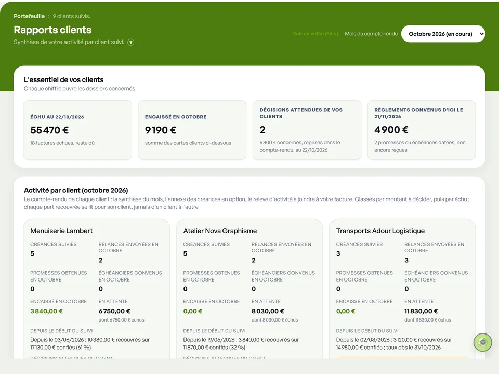Click 'dont 11 830,00 € échus' note

(428, 320)
